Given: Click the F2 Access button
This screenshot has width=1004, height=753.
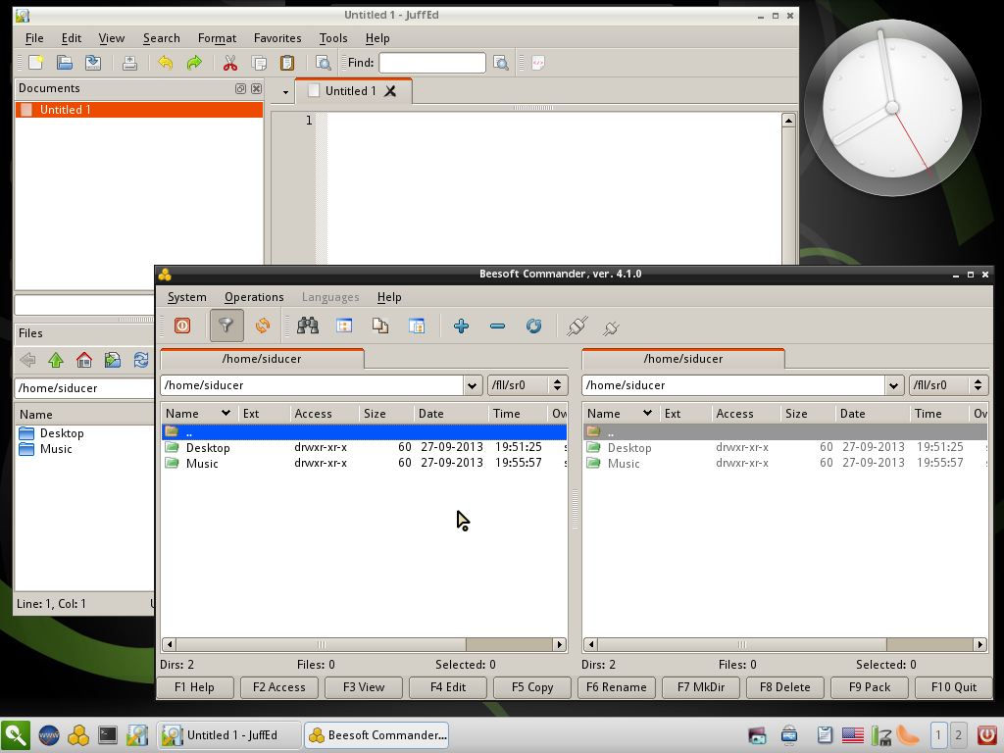Looking at the screenshot, I should (279, 687).
